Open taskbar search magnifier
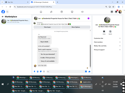 tap(8, 84)
